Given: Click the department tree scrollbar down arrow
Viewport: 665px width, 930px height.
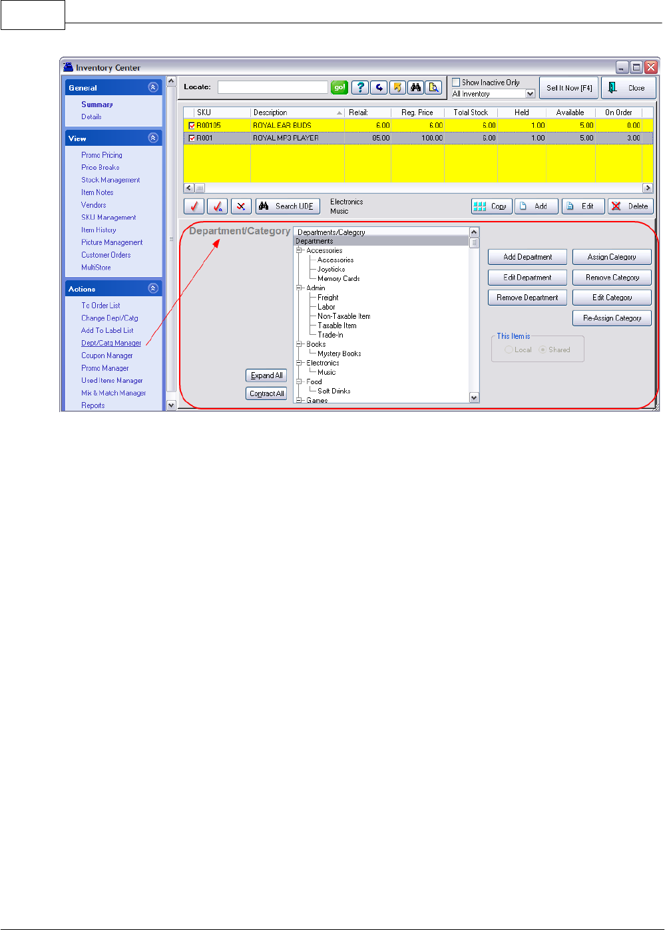Looking at the screenshot, I should [x=474, y=398].
